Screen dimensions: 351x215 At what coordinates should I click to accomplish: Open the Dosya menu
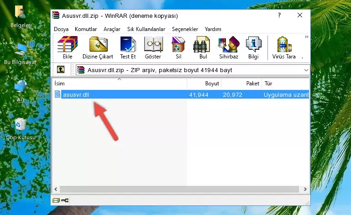click(x=61, y=29)
